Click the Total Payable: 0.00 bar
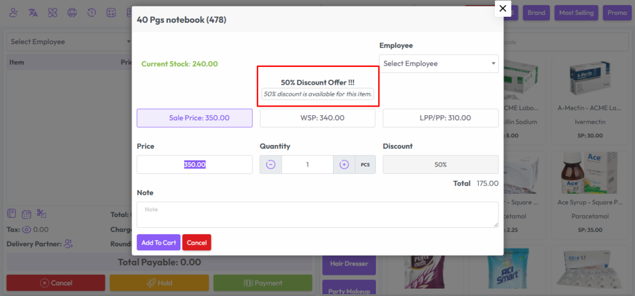 point(159,262)
